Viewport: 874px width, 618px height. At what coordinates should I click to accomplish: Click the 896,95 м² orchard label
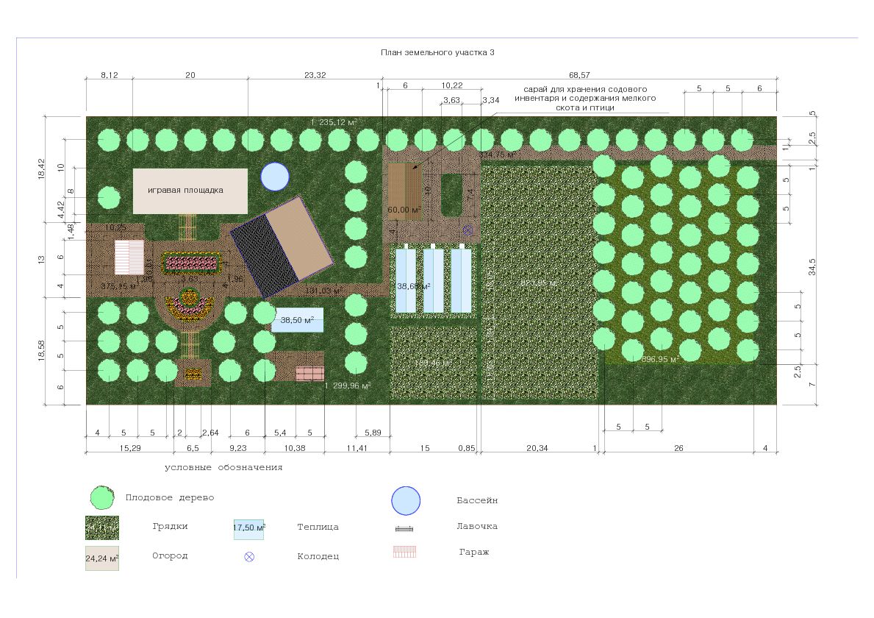click(x=660, y=359)
